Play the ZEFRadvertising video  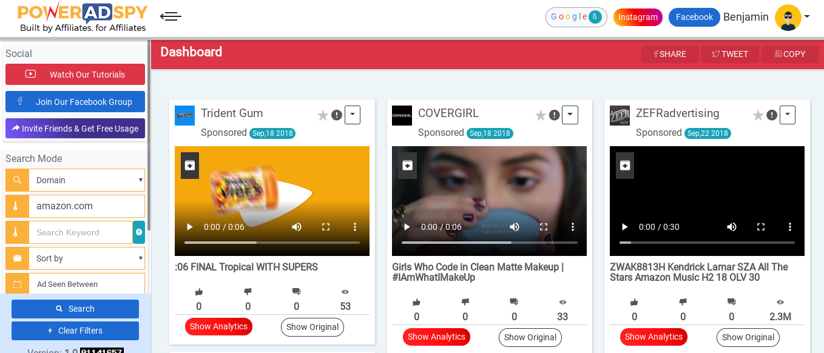pos(624,227)
